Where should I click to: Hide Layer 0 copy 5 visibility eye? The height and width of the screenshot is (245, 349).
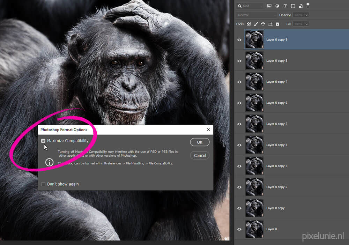(239, 124)
